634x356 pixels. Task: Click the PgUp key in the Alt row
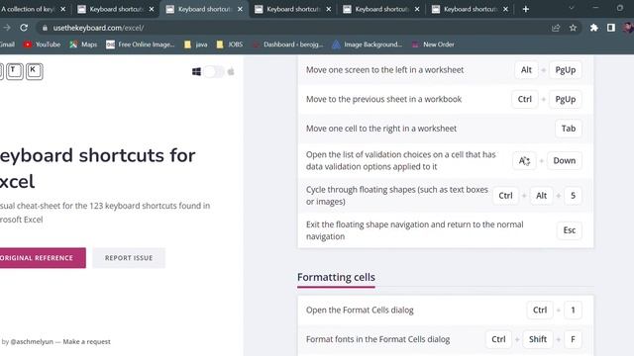(x=566, y=70)
